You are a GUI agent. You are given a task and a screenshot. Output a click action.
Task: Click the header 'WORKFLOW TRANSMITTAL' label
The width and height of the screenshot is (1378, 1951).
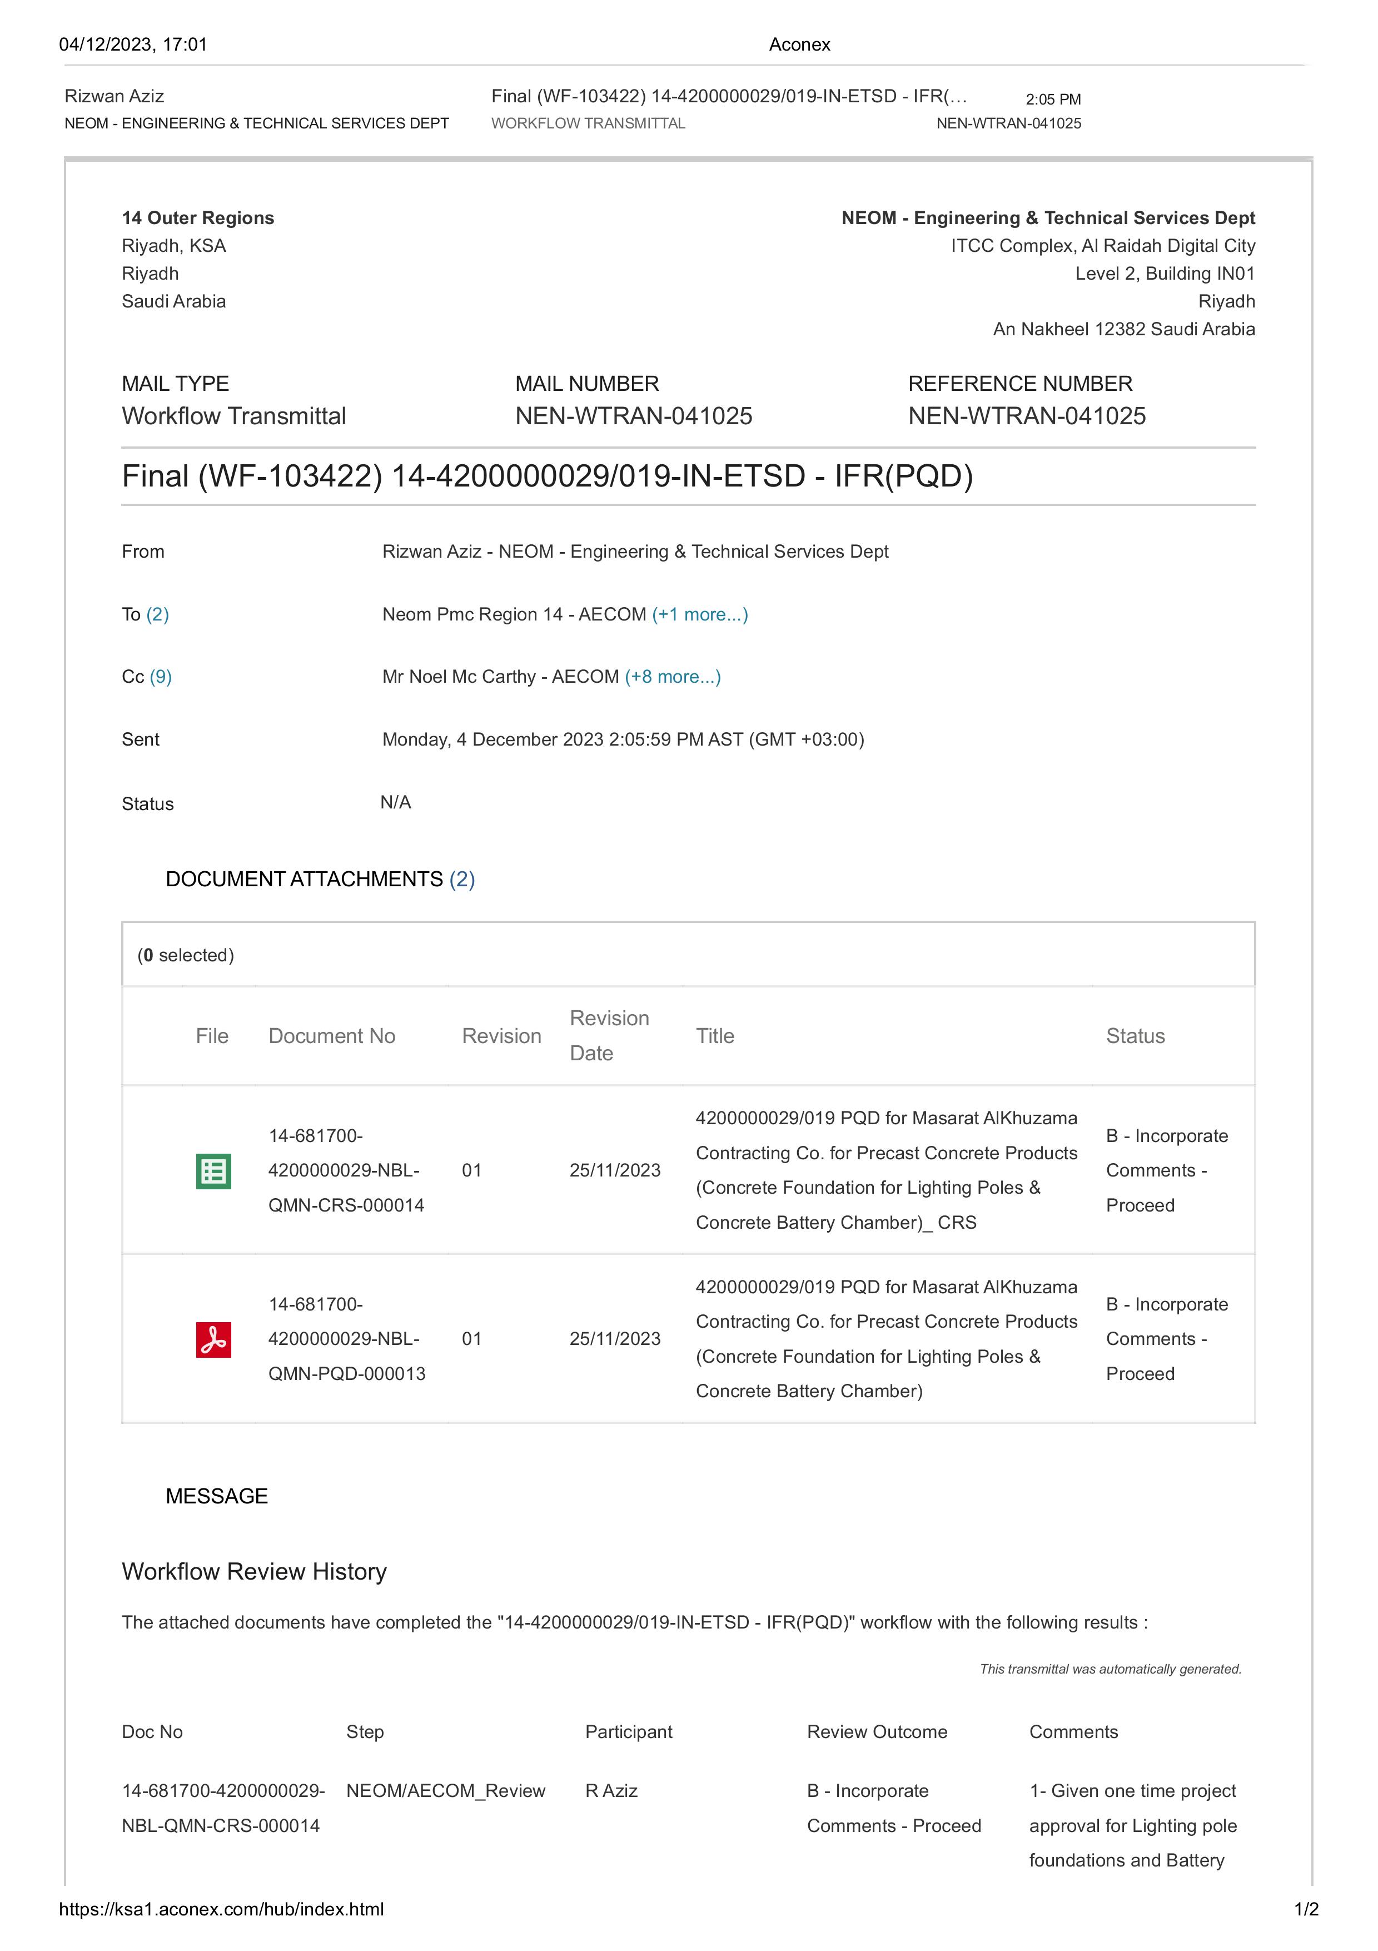588,123
